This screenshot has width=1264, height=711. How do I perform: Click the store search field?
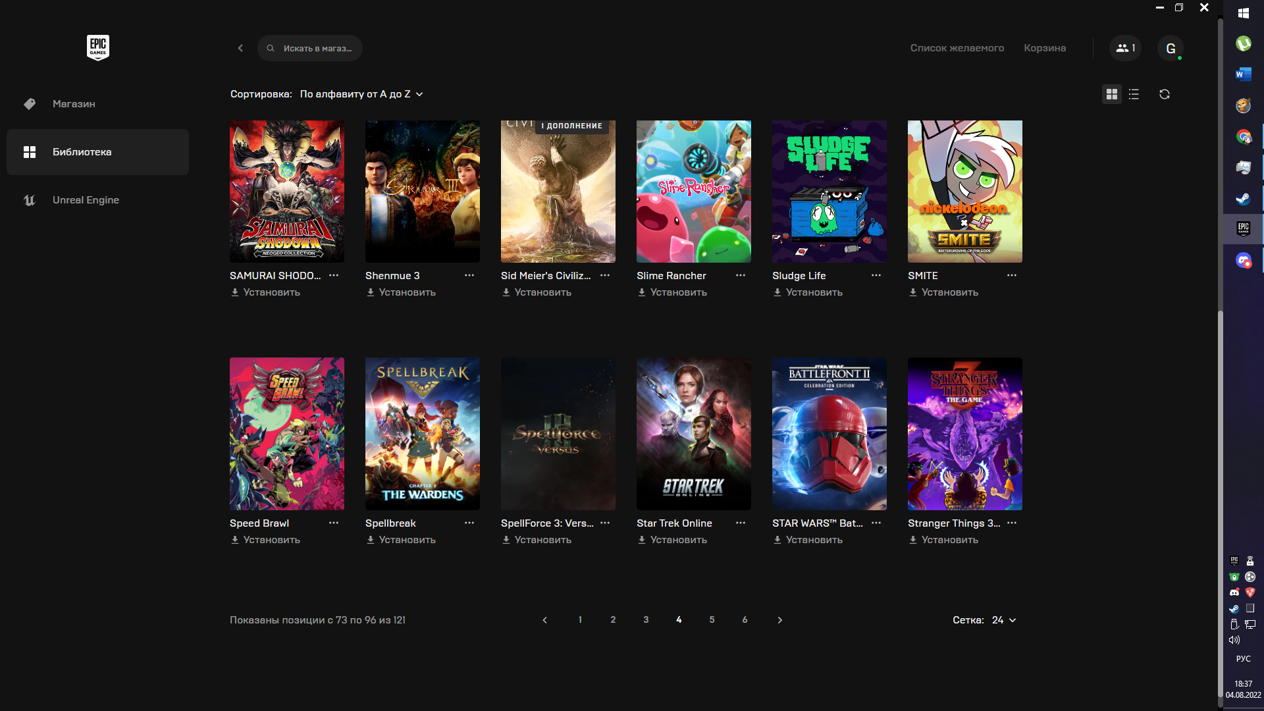(310, 48)
